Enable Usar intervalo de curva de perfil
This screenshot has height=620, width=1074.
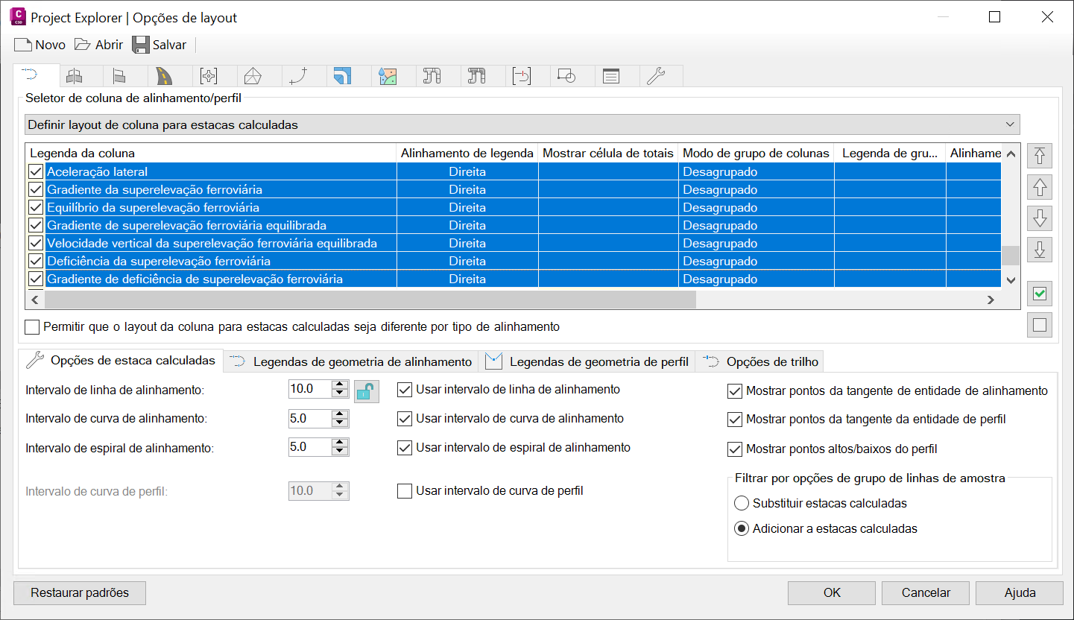(x=405, y=491)
